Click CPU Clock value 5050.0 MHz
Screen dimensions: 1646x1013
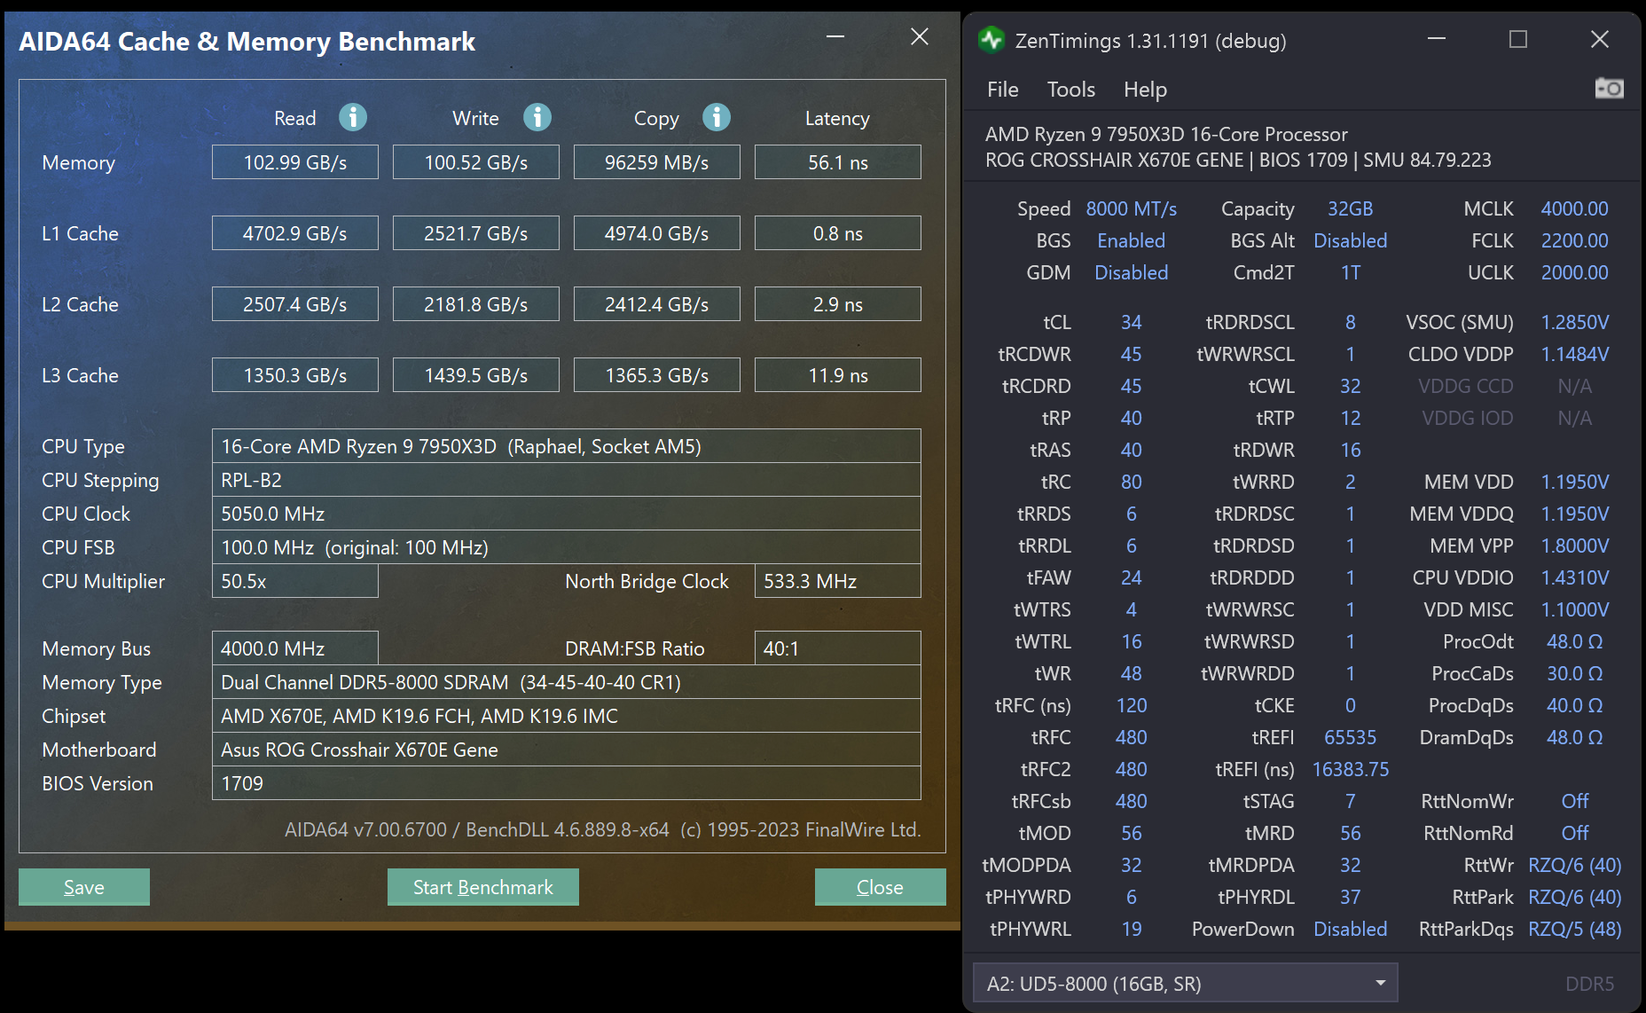click(567, 514)
